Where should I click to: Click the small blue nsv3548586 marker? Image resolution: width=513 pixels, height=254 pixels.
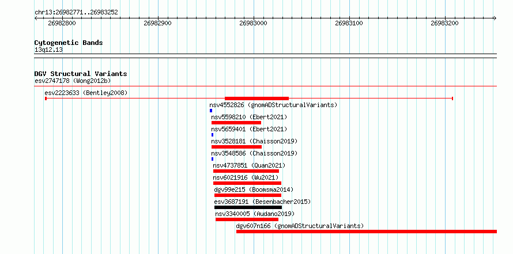tap(212, 159)
